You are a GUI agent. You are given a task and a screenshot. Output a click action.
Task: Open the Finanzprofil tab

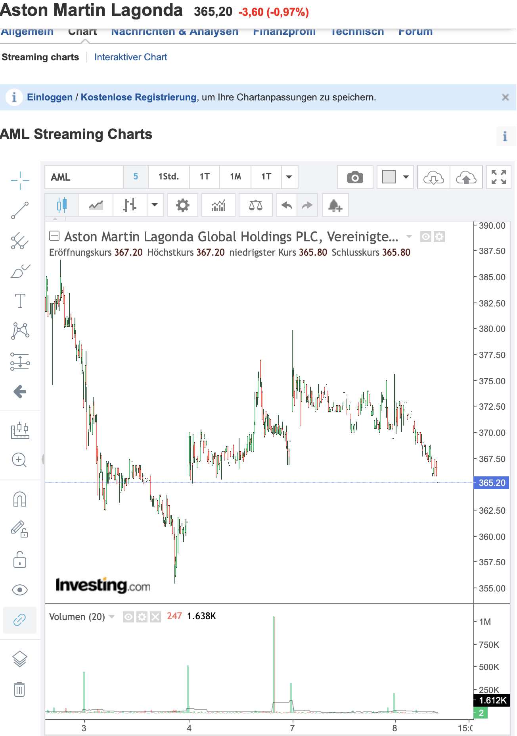284,32
